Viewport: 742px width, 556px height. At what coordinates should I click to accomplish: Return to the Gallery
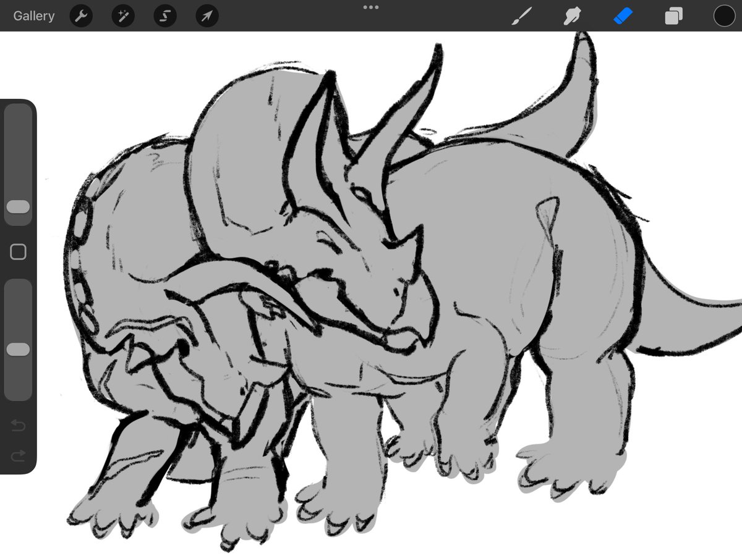tap(33, 16)
